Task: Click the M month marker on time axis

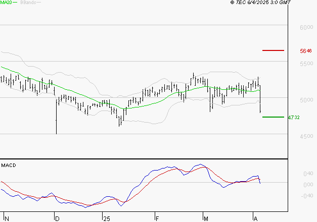Action: [x=206, y=219]
